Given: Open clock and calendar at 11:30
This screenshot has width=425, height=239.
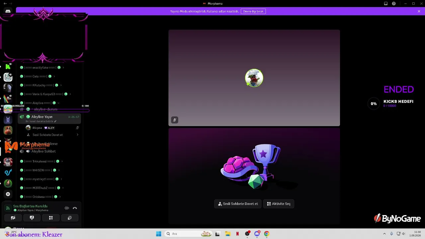Looking at the screenshot, I should point(415,234).
